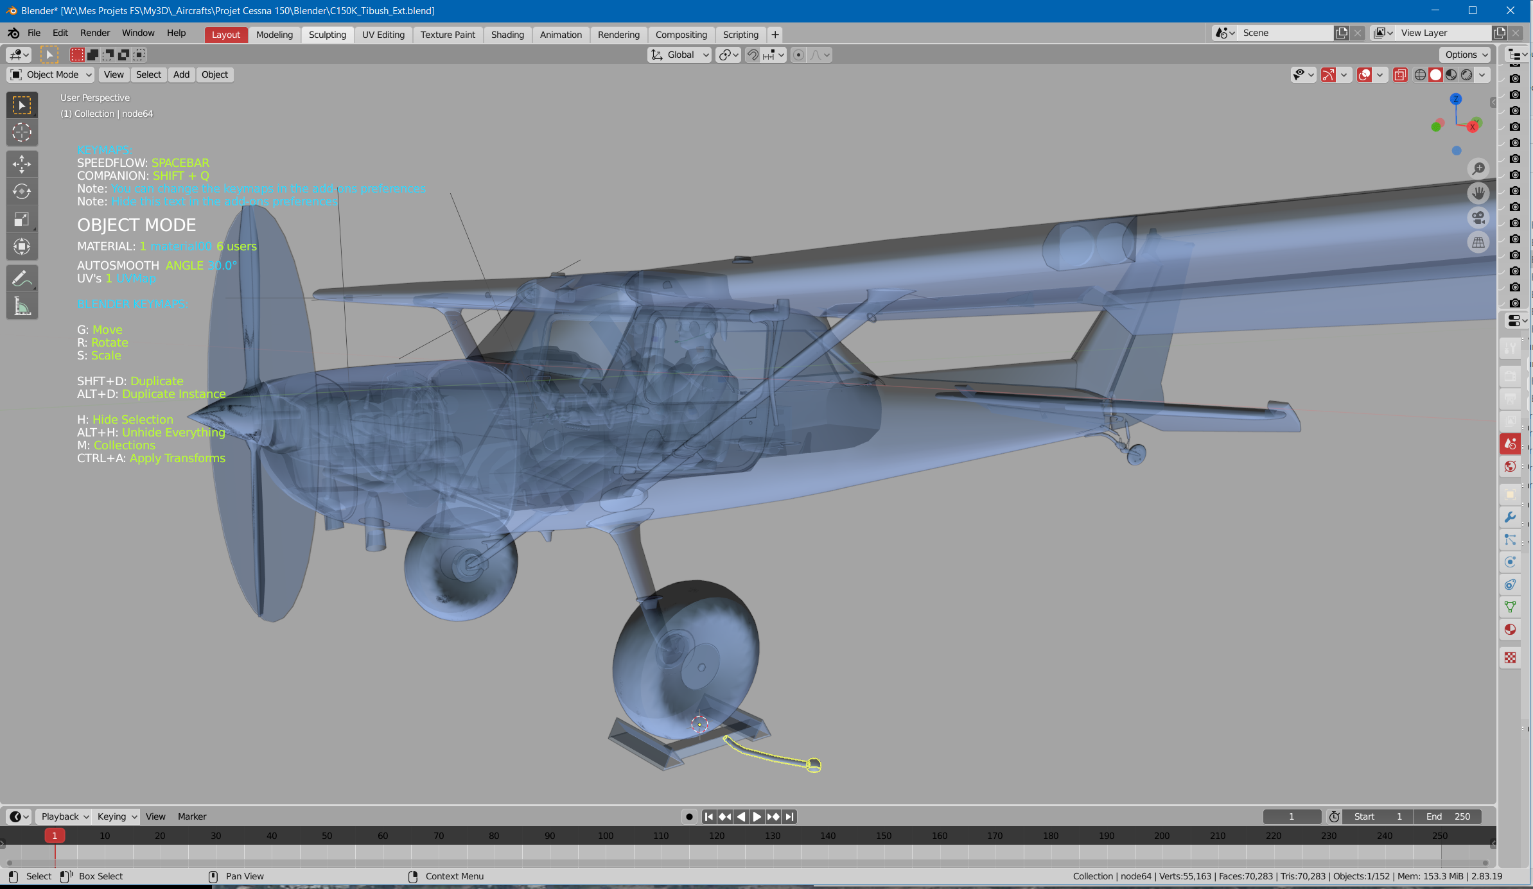
Task: Toggle snapping magnet
Action: (753, 55)
